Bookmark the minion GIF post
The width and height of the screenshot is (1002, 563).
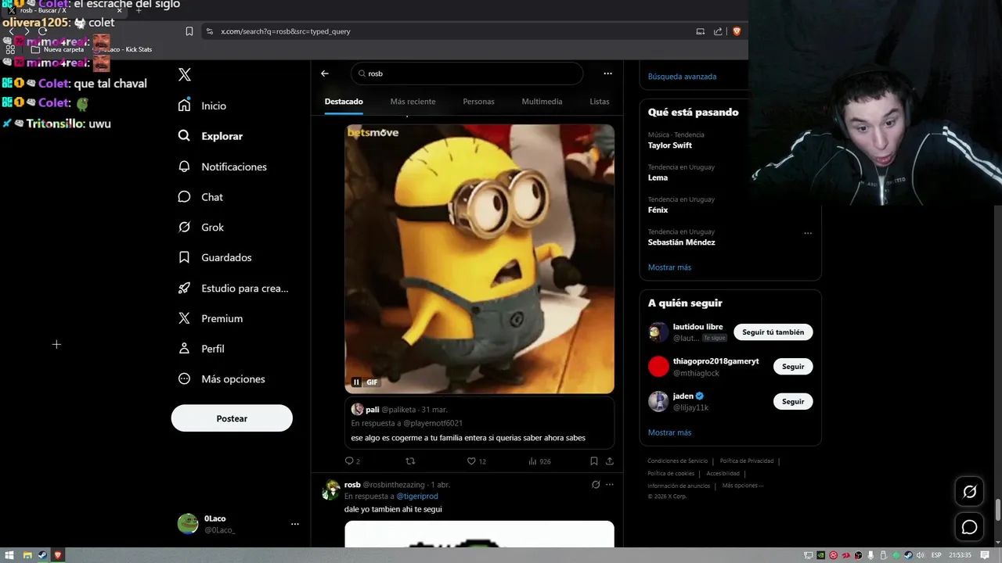click(594, 461)
